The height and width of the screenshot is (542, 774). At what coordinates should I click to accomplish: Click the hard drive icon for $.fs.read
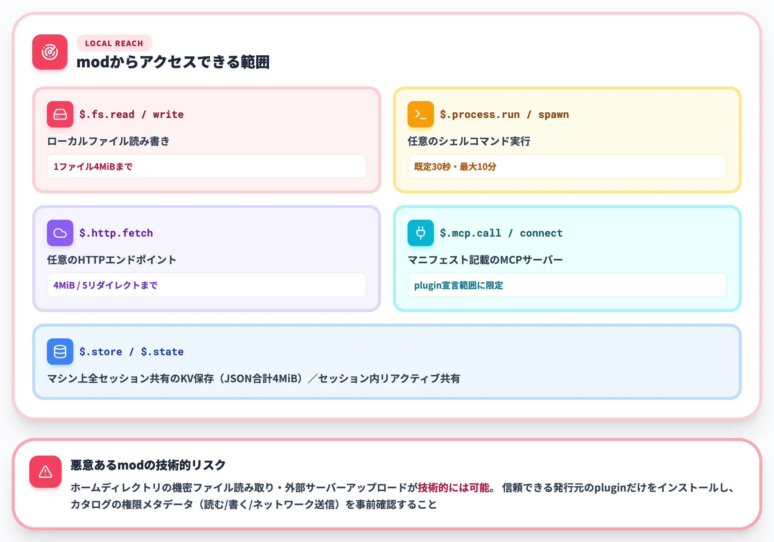pos(60,114)
